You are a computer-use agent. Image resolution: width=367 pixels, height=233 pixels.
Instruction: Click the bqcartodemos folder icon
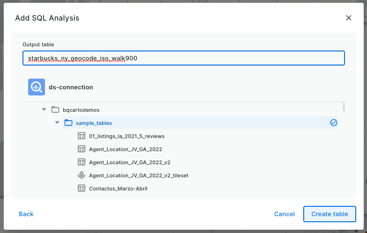coord(55,110)
